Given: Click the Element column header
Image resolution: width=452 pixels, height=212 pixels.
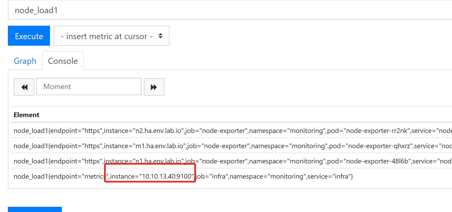Looking at the screenshot, I should 26,115.
